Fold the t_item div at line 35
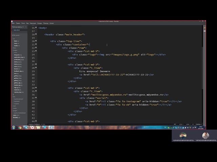 click(36, 91)
